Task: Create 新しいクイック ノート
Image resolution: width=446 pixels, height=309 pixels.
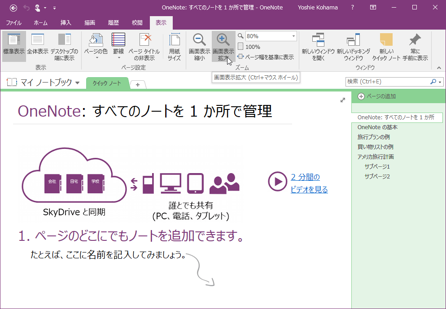Action: 386,47
